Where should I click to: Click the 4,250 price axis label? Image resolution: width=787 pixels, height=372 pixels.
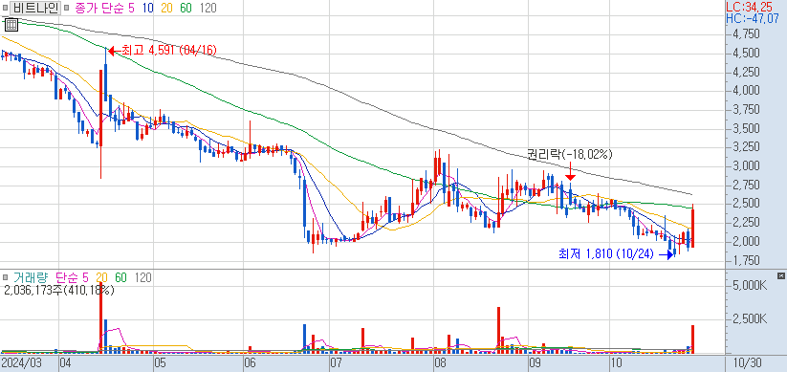[746, 73]
